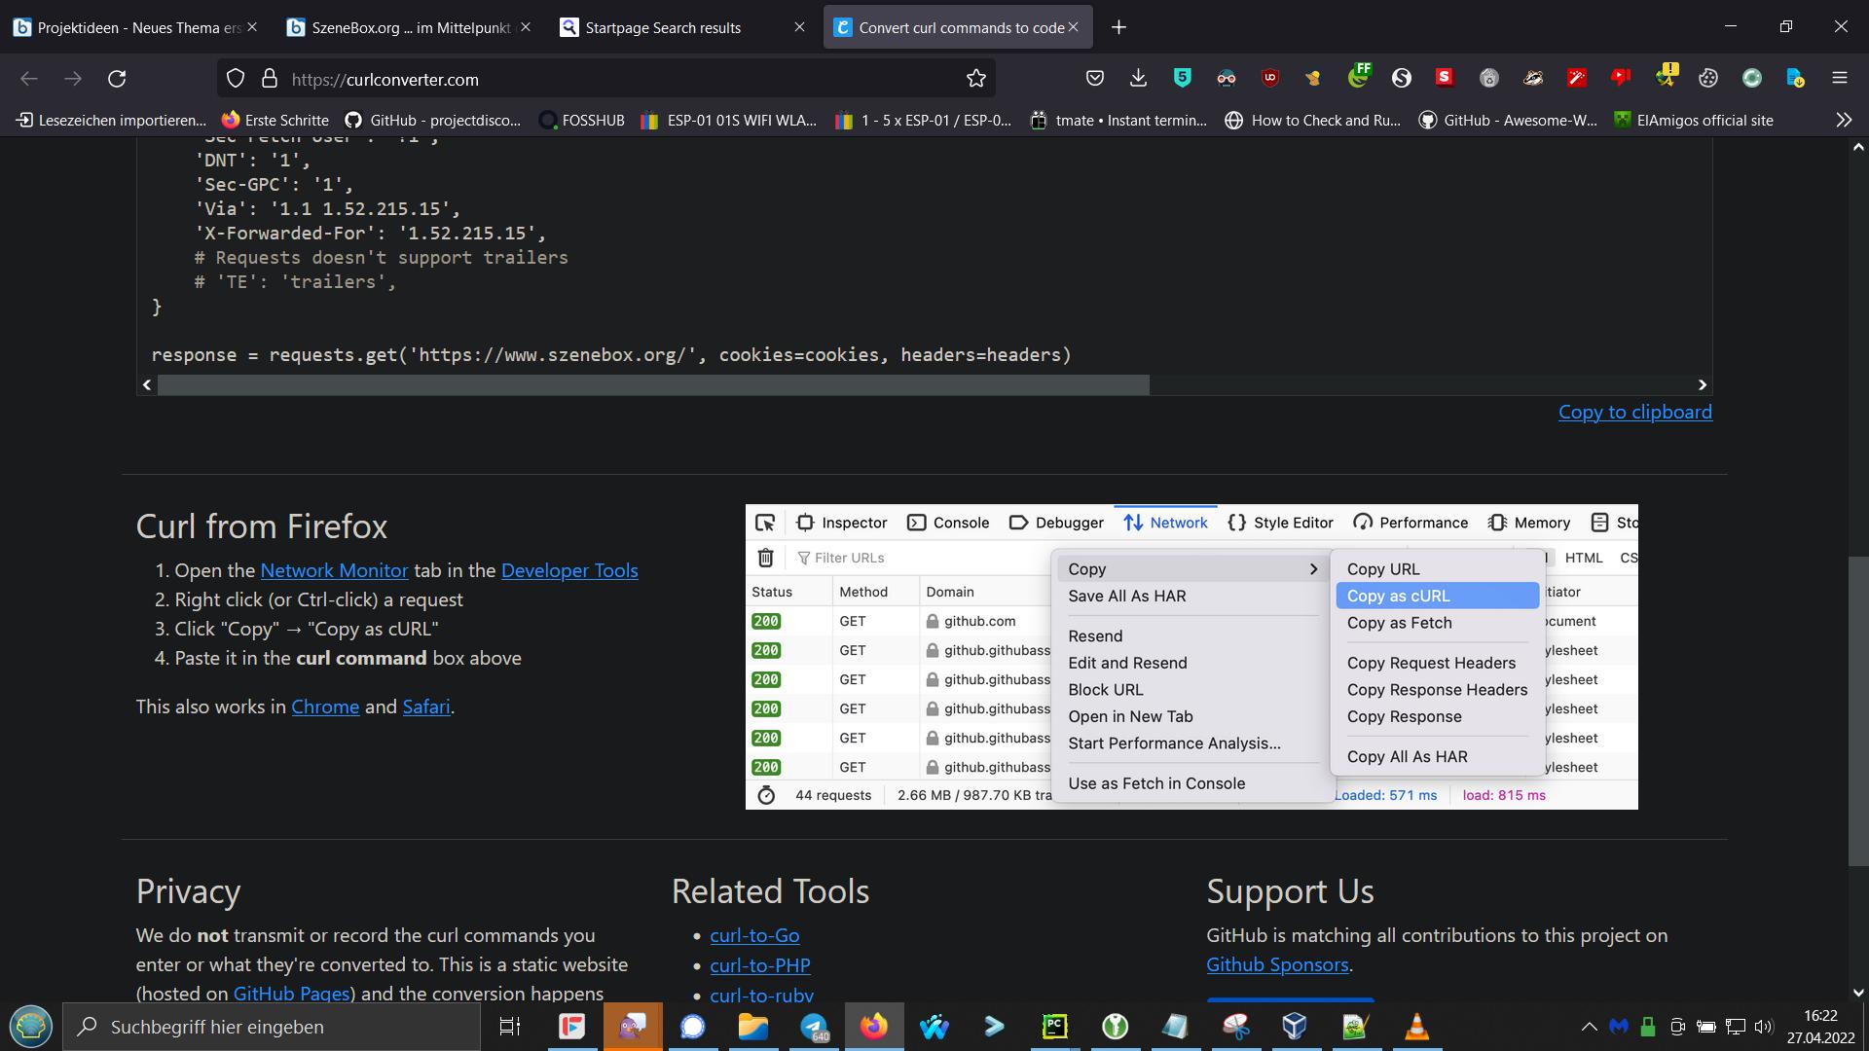Open Malwarebytes from the system tray
The height and width of the screenshot is (1051, 1869).
coord(1619,1026)
